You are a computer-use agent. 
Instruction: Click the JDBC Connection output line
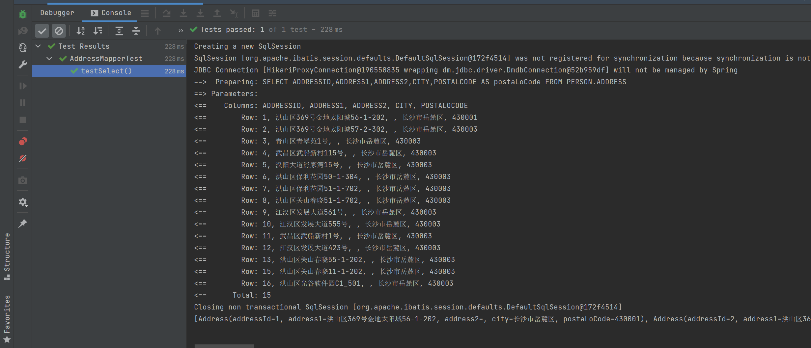click(466, 70)
